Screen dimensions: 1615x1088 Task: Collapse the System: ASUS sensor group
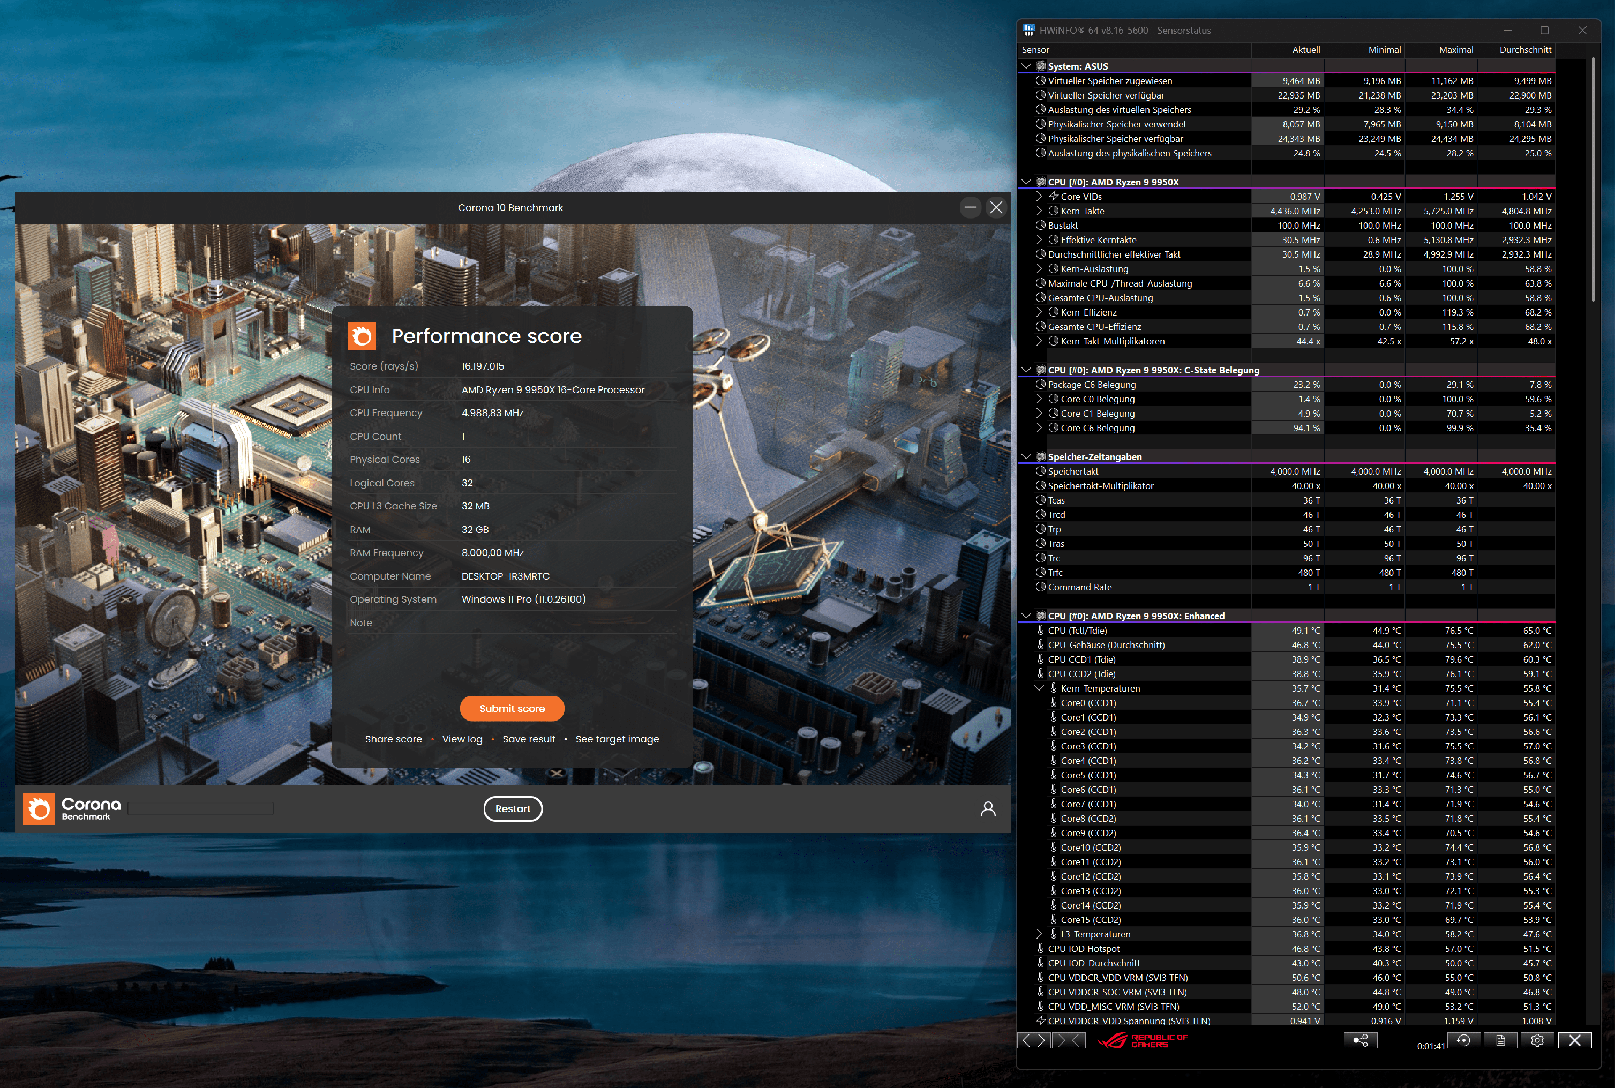pyautogui.click(x=1026, y=66)
